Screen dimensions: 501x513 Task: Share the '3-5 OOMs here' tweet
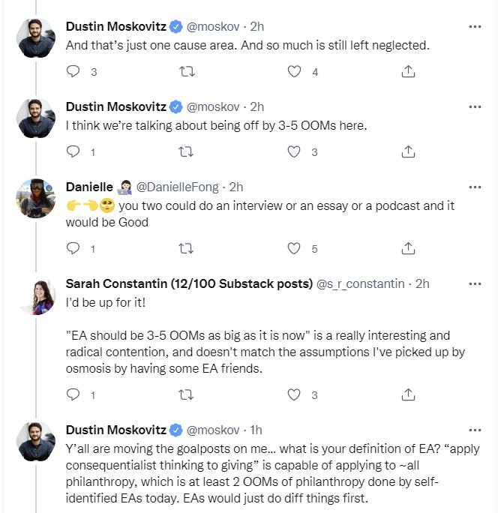click(408, 151)
